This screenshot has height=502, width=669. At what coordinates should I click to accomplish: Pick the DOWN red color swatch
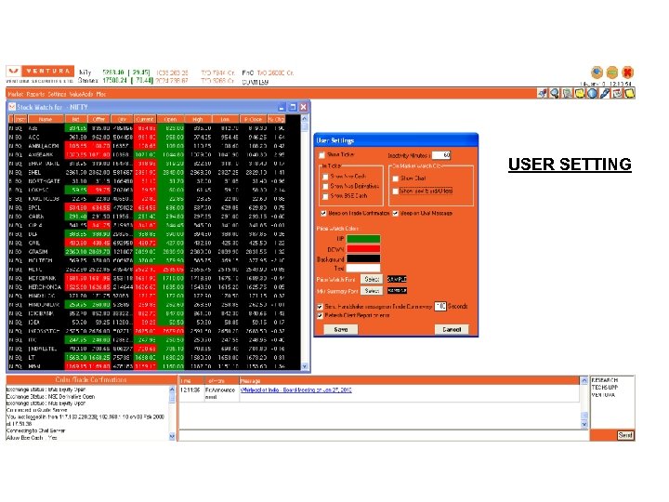[363, 249]
